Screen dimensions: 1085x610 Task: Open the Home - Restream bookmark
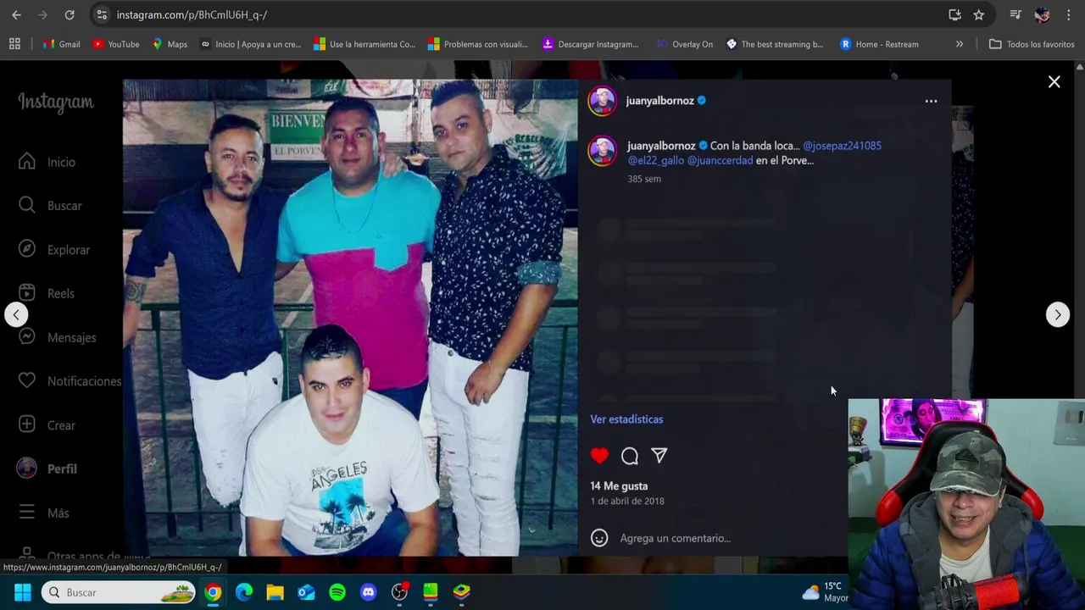[x=879, y=44]
